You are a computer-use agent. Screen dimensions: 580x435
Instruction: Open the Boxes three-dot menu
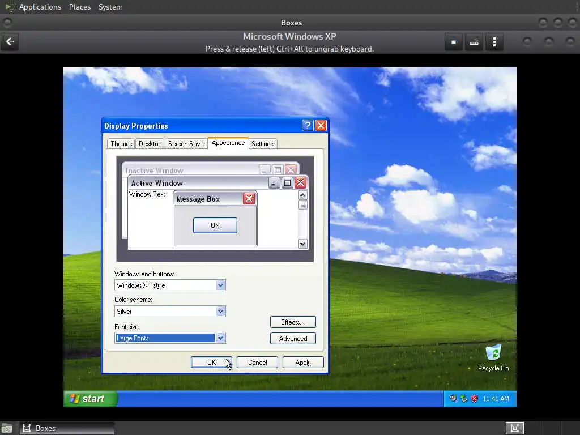pos(494,42)
